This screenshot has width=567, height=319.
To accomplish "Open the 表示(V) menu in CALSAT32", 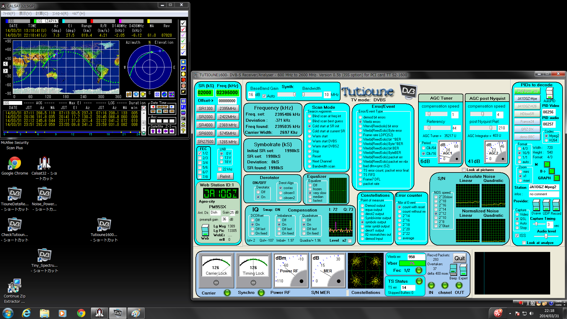I will pos(25,14).
